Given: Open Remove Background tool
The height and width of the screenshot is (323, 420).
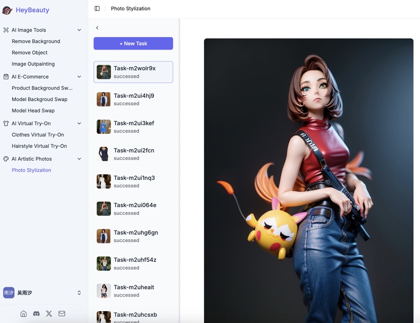Looking at the screenshot, I should pos(36,41).
